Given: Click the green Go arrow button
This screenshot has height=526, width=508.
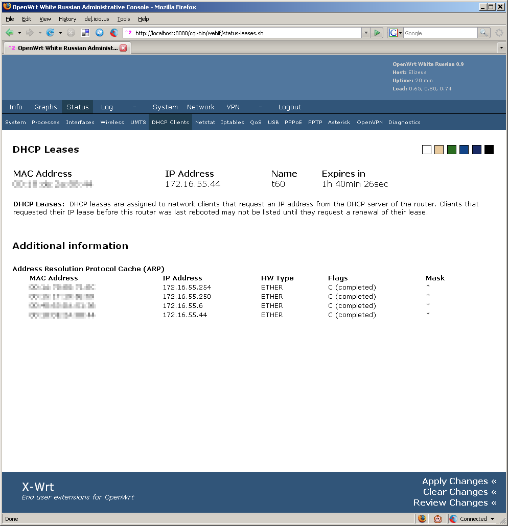Looking at the screenshot, I should [377, 33].
